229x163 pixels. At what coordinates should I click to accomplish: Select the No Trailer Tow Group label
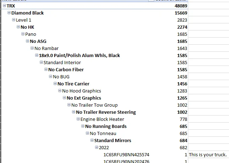[94, 105]
